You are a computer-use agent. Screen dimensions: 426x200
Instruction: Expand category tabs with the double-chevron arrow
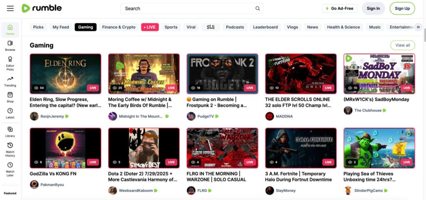coord(418,27)
